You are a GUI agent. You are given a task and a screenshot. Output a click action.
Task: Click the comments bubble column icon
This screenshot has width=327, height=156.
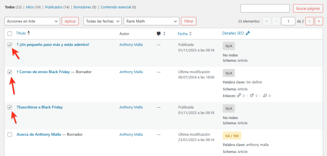pos(159,34)
